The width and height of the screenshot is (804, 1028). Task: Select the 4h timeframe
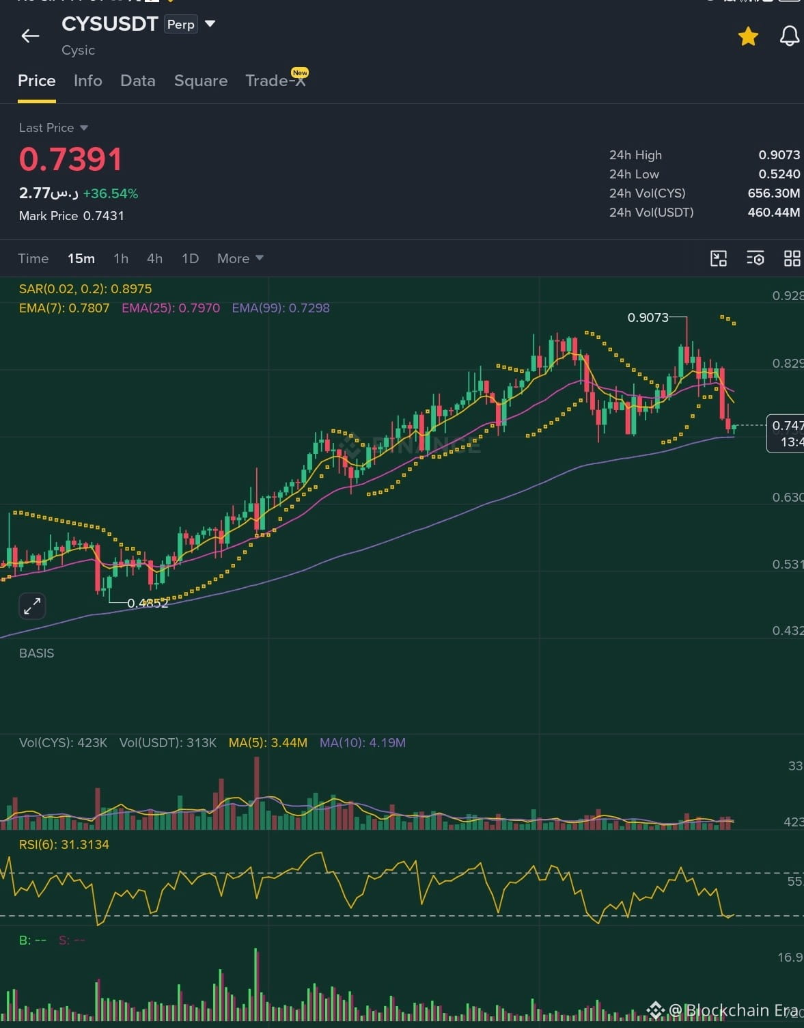(155, 258)
